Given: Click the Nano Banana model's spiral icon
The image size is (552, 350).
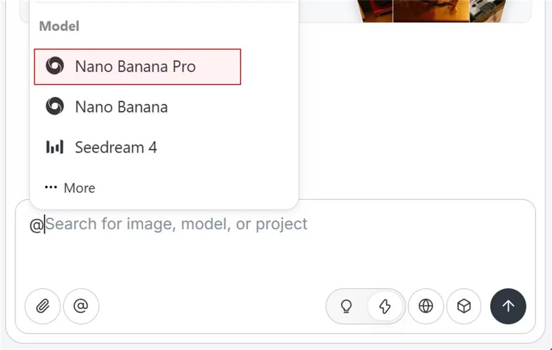Looking at the screenshot, I should click(54, 106).
